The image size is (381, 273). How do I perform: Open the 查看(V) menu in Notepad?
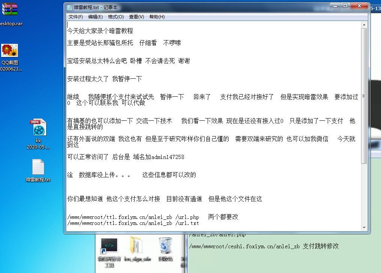[136, 17]
